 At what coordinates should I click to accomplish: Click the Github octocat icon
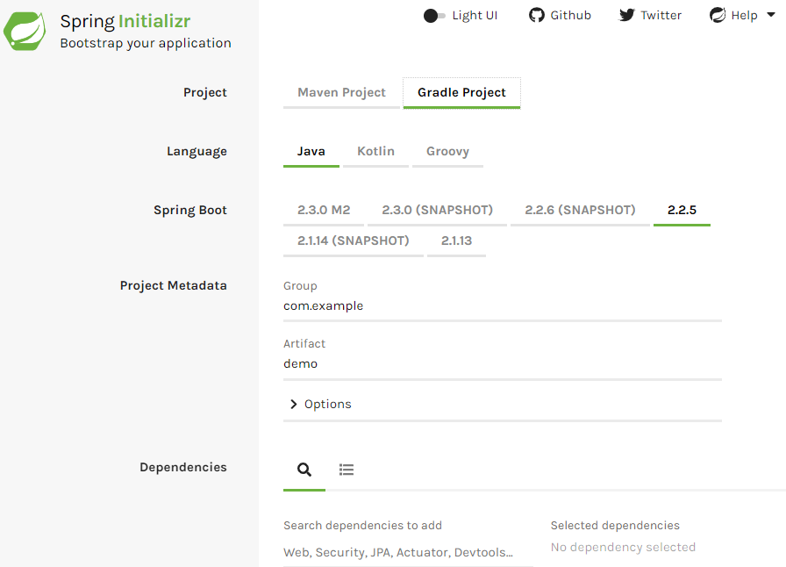coord(536,15)
